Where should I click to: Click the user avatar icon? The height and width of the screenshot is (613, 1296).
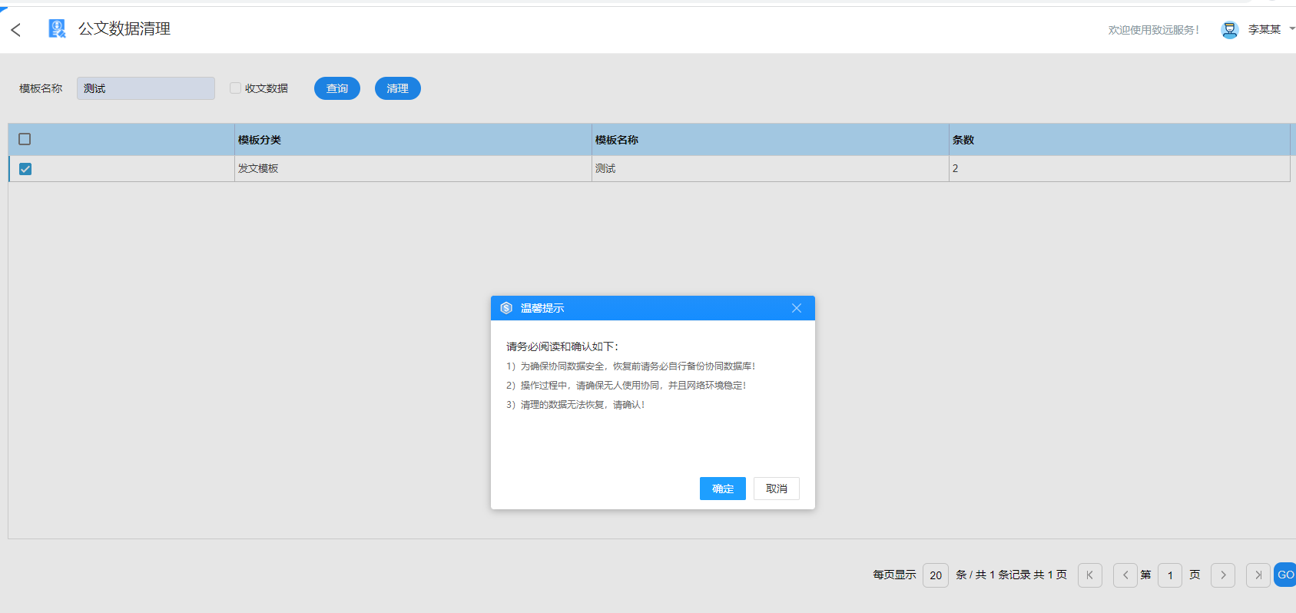click(x=1229, y=30)
